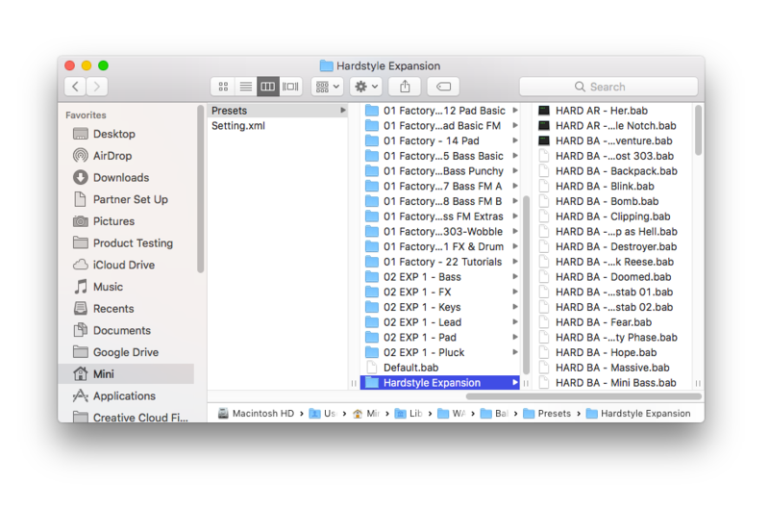Select the Setting.xml file
769x509 pixels.
[x=238, y=126]
